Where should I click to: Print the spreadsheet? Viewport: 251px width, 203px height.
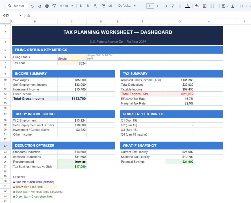pyautogui.click(x=47, y=6)
